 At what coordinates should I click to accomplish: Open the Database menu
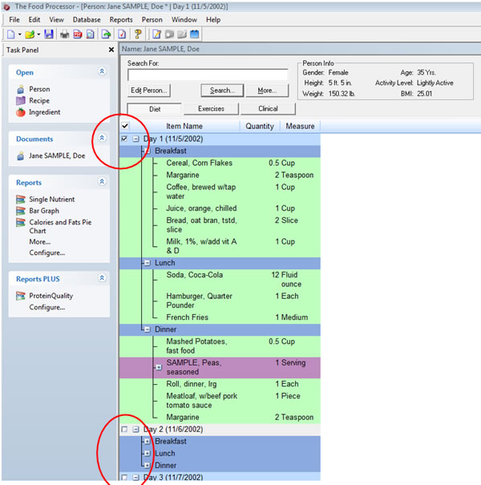coord(87,19)
